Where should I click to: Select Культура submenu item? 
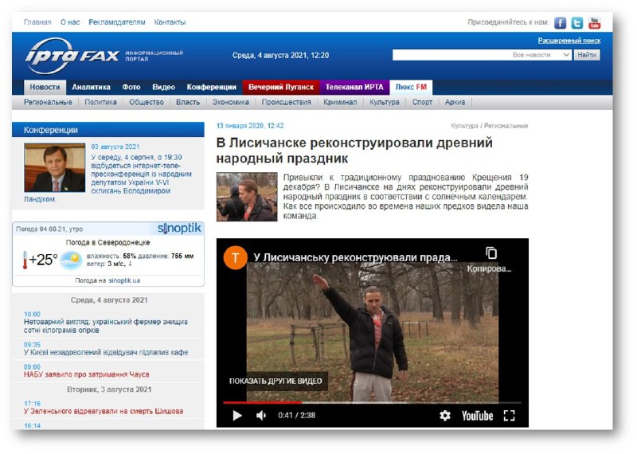pos(385,103)
